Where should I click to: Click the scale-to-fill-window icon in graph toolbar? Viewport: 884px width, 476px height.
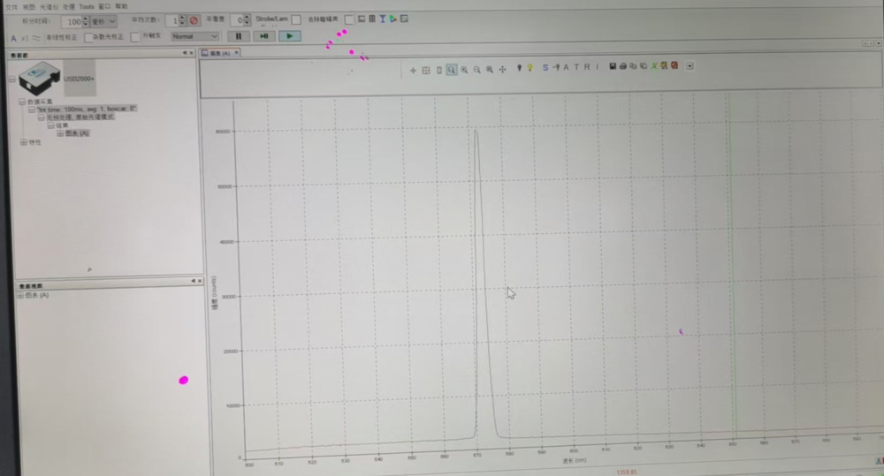[x=426, y=71]
